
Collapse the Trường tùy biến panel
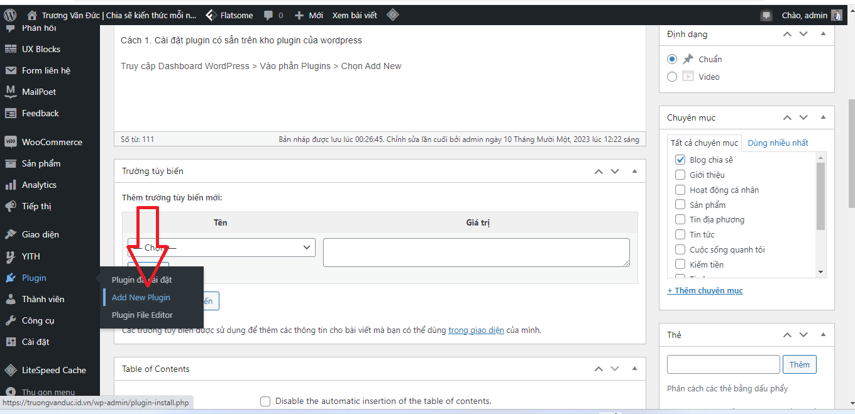click(634, 170)
